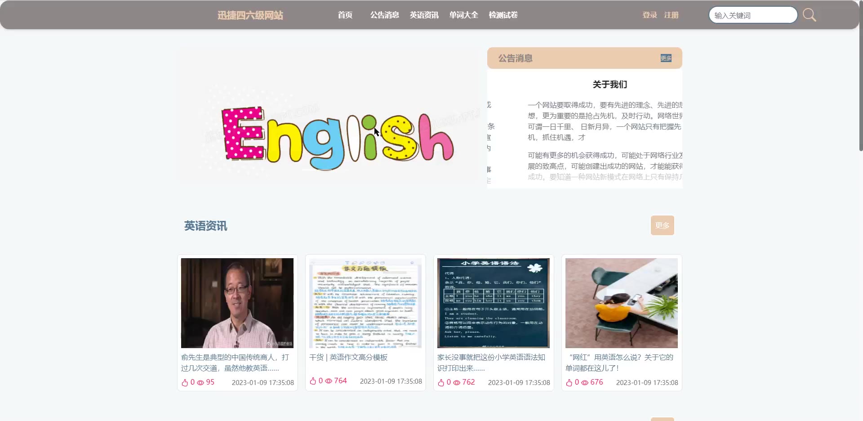Click view count 762 on third card

pyautogui.click(x=468, y=382)
